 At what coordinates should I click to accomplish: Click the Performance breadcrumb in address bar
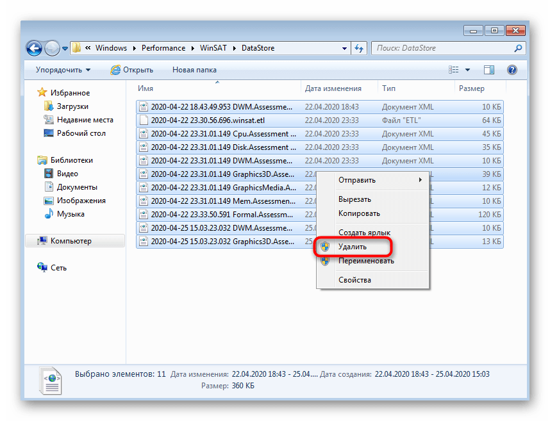(x=163, y=48)
